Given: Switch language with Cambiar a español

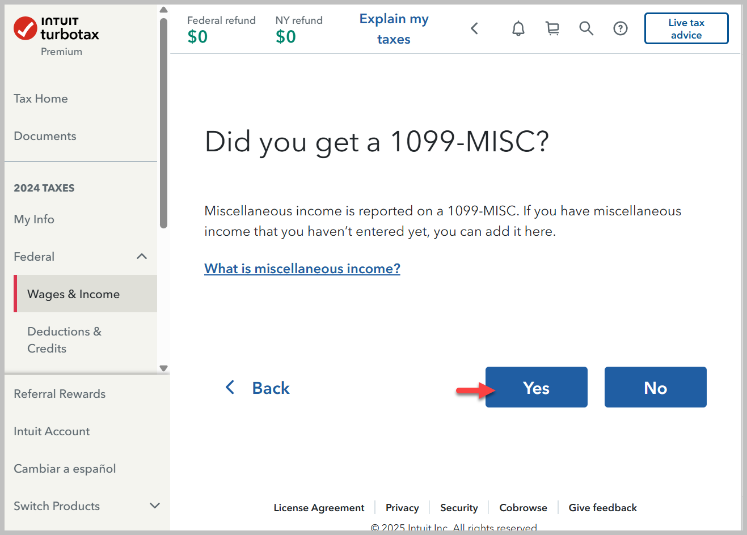Looking at the screenshot, I should point(65,469).
